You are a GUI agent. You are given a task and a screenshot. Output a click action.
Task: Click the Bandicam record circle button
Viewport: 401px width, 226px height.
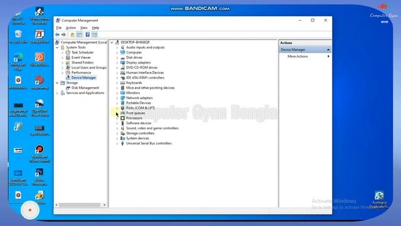tap(30, 210)
